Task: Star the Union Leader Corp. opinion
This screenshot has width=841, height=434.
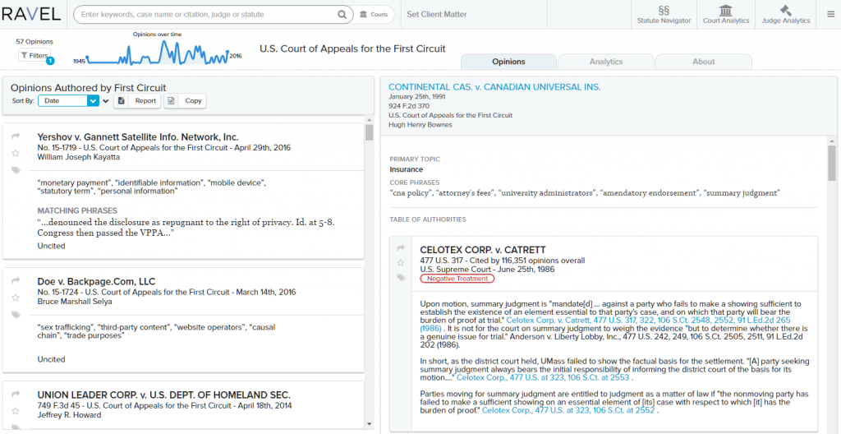Action: click(16, 411)
